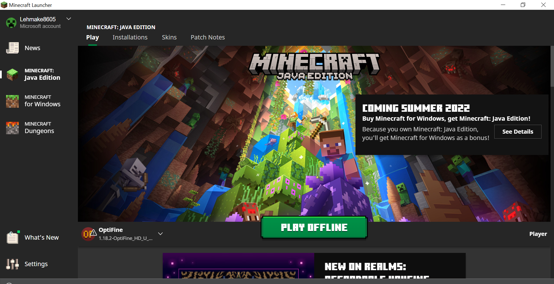The width and height of the screenshot is (554, 284).
Task: Open the Settings sliders icon
Action: [x=12, y=264]
